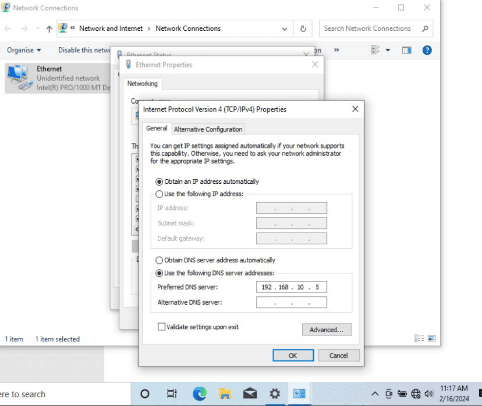Click Disable this network device
The width and height of the screenshot is (482, 406).
[84, 50]
